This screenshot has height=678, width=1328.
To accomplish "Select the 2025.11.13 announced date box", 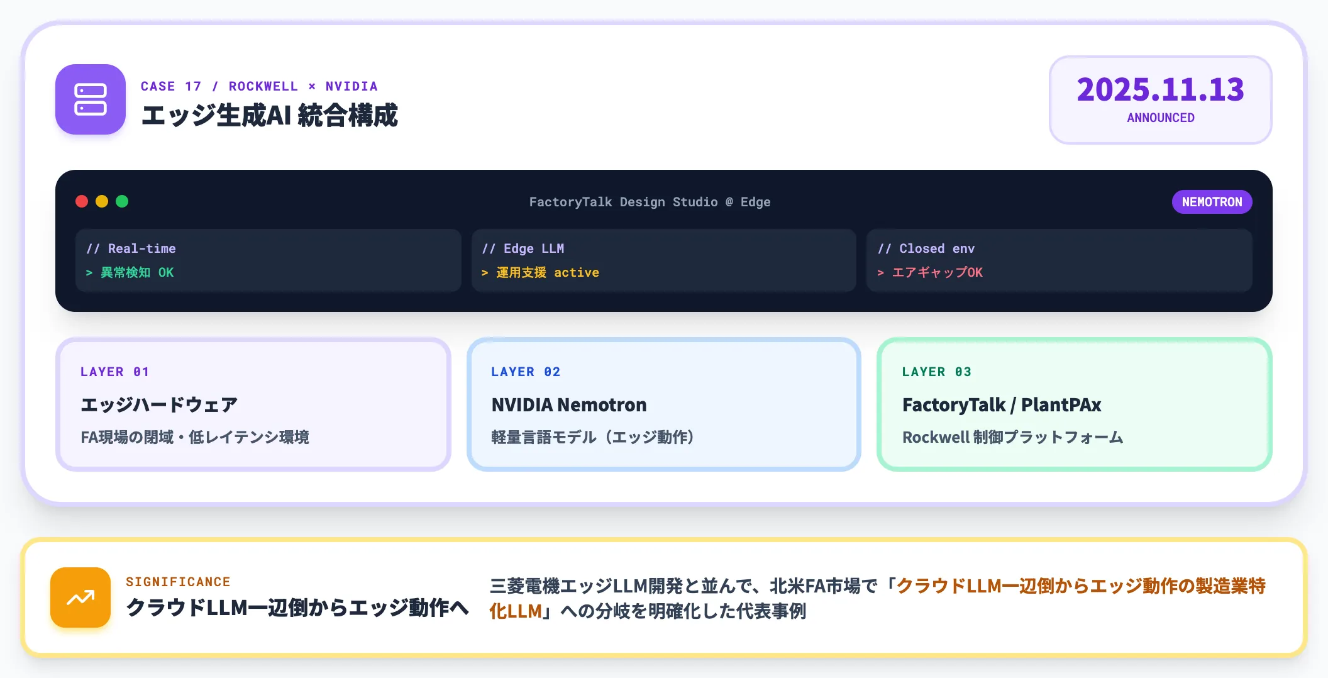I will tap(1160, 100).
